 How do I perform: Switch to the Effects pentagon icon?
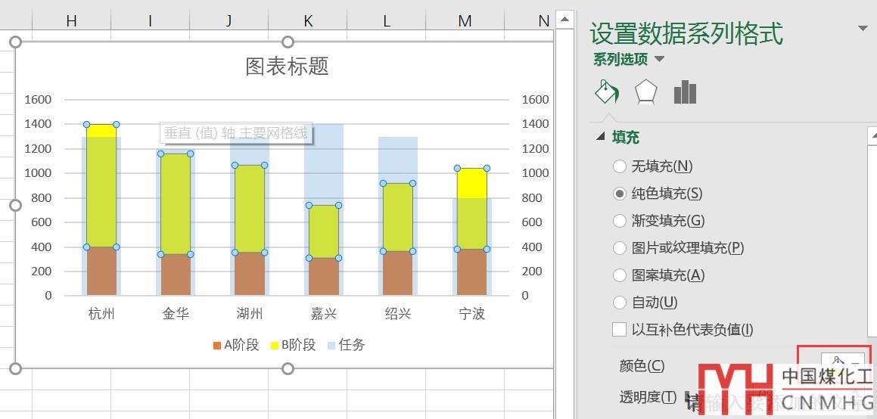coord(645,92)
